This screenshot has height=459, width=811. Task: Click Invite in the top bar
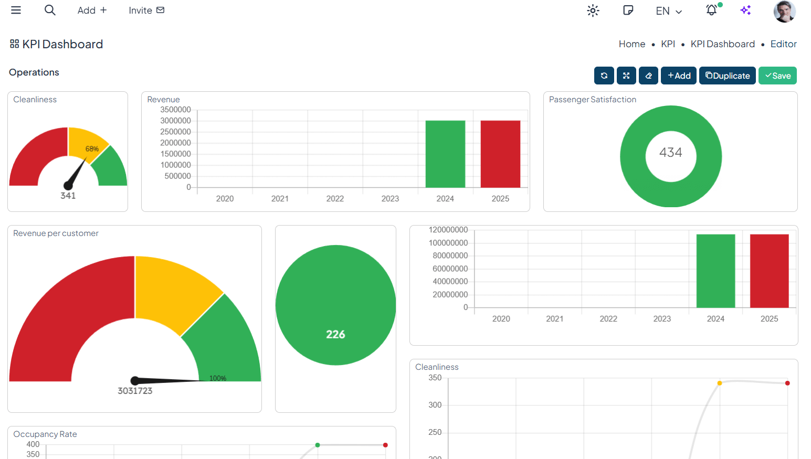(x=146, y=10)
